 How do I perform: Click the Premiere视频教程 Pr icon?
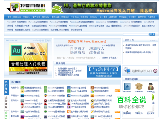point(22,116)
